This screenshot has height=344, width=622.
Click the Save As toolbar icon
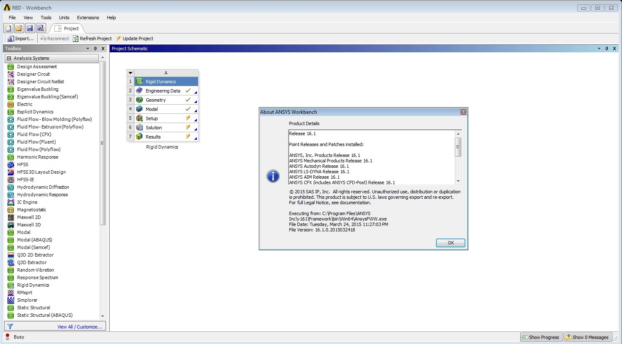pyautogui.click(x=41, y=28)
